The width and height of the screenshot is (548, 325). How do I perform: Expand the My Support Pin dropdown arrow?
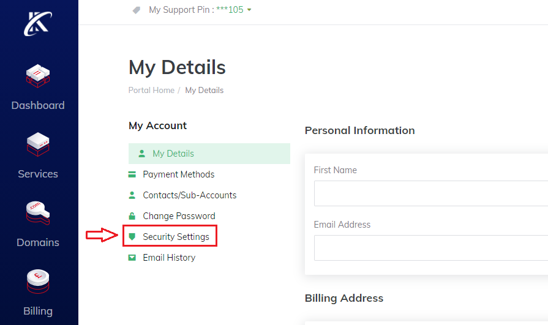pos(249,10)
